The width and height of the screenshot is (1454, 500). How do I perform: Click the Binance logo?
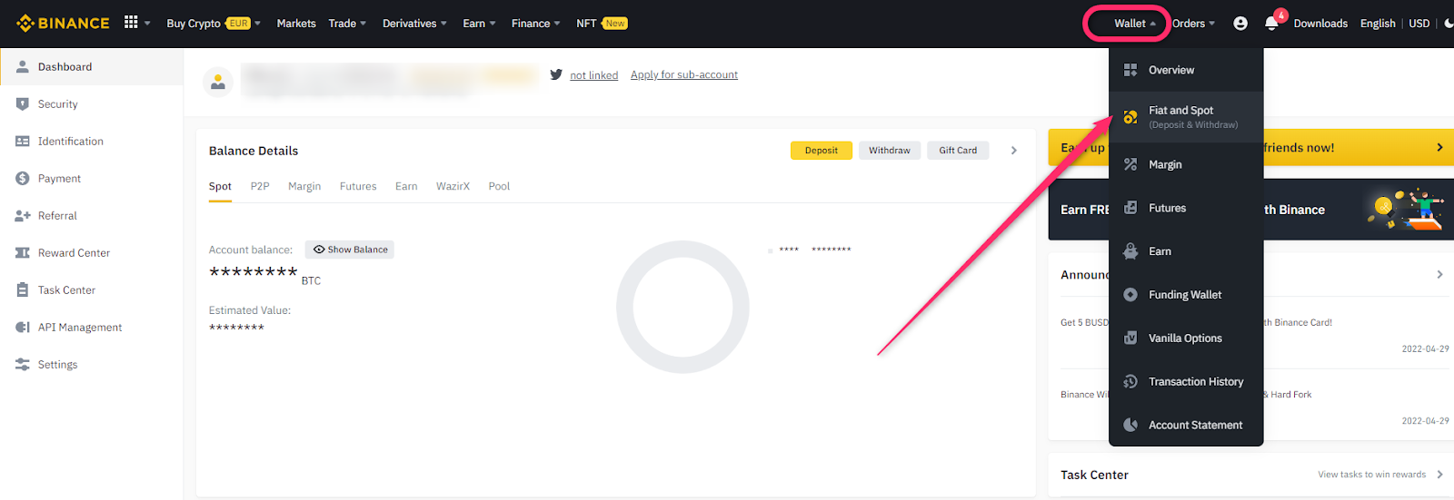coord(63,23)
